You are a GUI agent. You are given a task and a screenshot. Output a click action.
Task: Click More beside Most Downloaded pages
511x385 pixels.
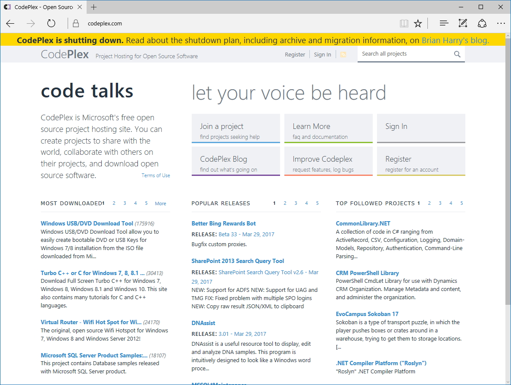tap(160, 203)
